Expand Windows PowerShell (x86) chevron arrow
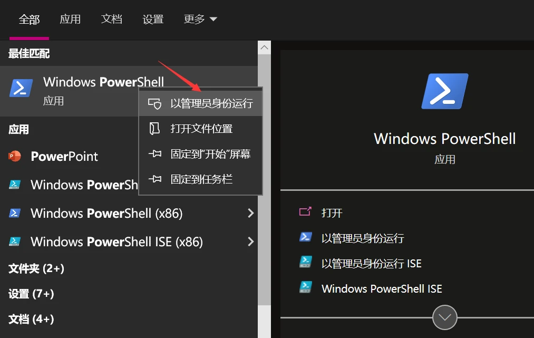This screenshot has height=338, width=534. point(251,214)
